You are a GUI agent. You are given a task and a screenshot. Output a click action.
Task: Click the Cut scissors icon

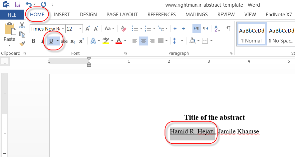point(22,26)
